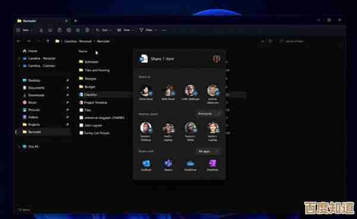Image resolution: width=357 pixels, height=219 pixels.
Task: Unpin Desktop using its pin icon
Action: tap(68, 80)
